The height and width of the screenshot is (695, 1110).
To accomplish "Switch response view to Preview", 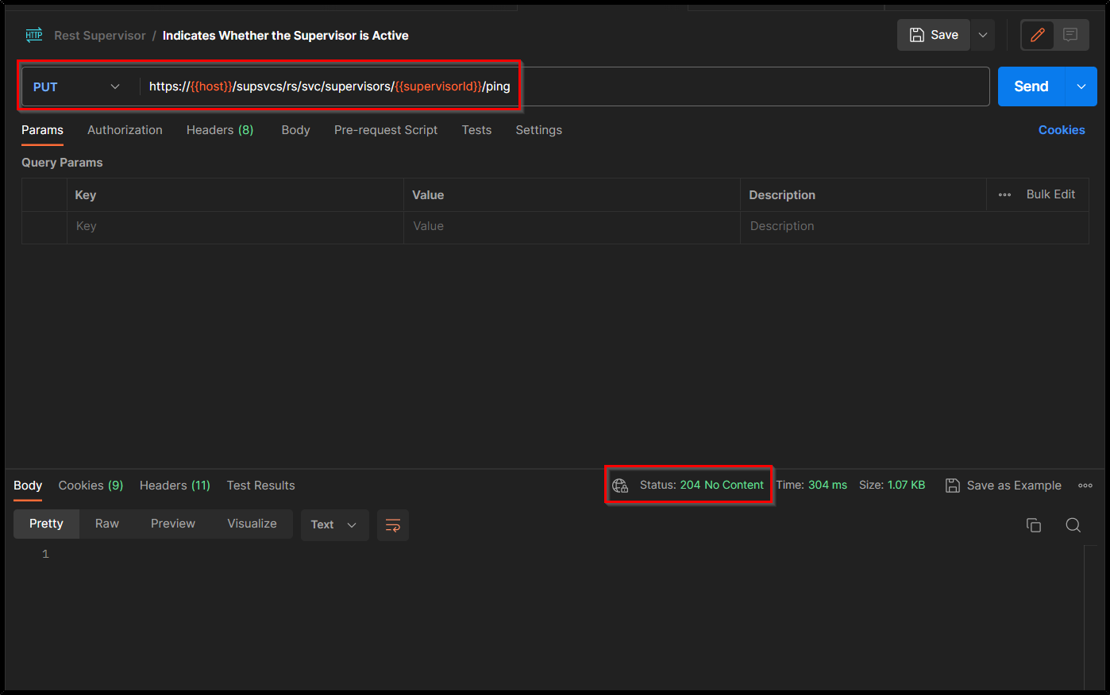I will [x=173, y=524].
